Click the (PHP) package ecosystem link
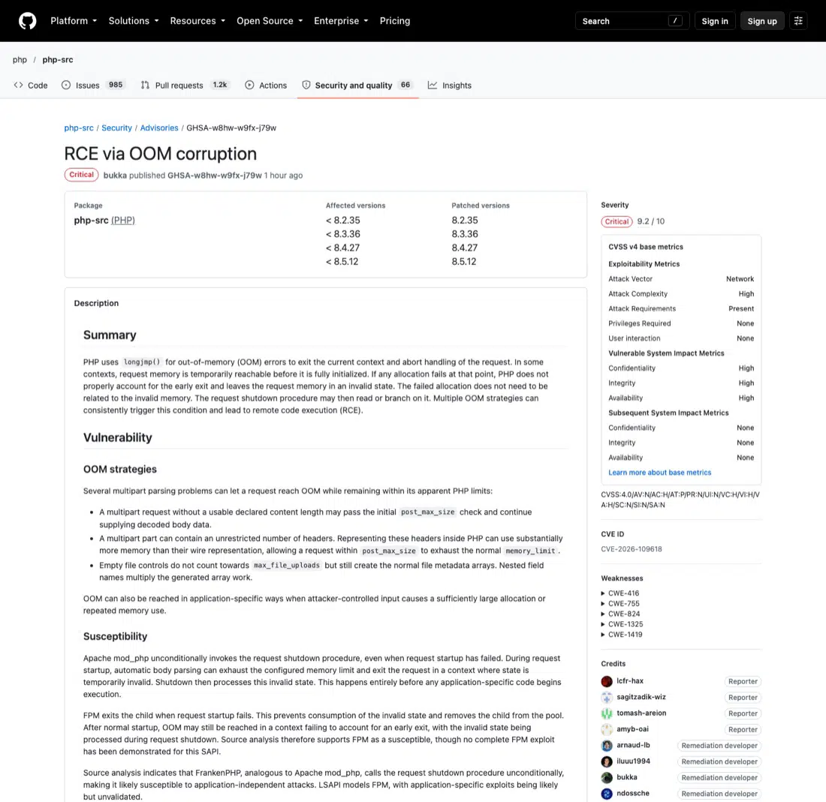 point(122,221)
